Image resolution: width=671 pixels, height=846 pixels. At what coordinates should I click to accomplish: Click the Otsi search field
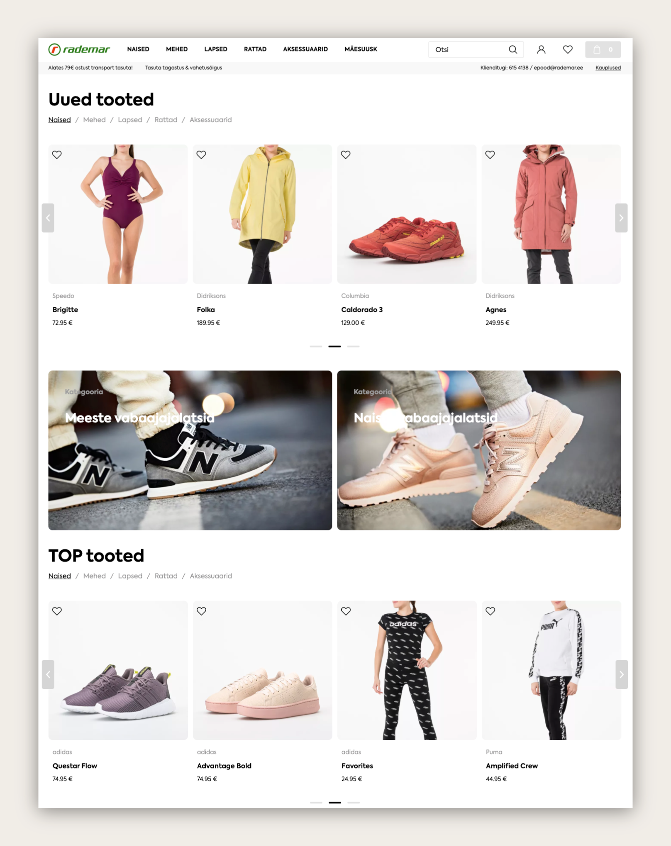click(469, 49)
